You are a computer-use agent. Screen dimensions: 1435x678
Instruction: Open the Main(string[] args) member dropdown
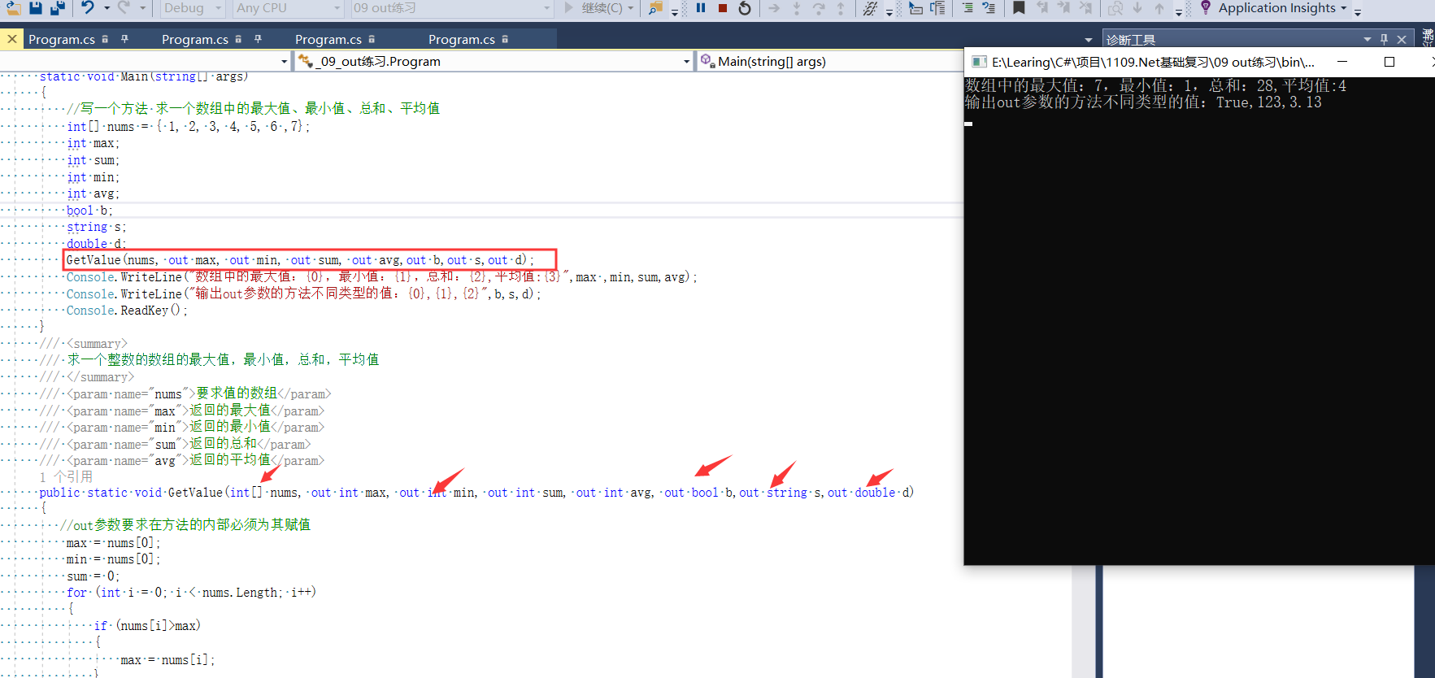829,61
